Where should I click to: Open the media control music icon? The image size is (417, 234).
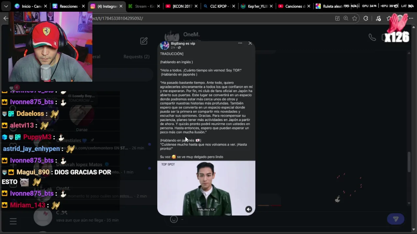378,19
